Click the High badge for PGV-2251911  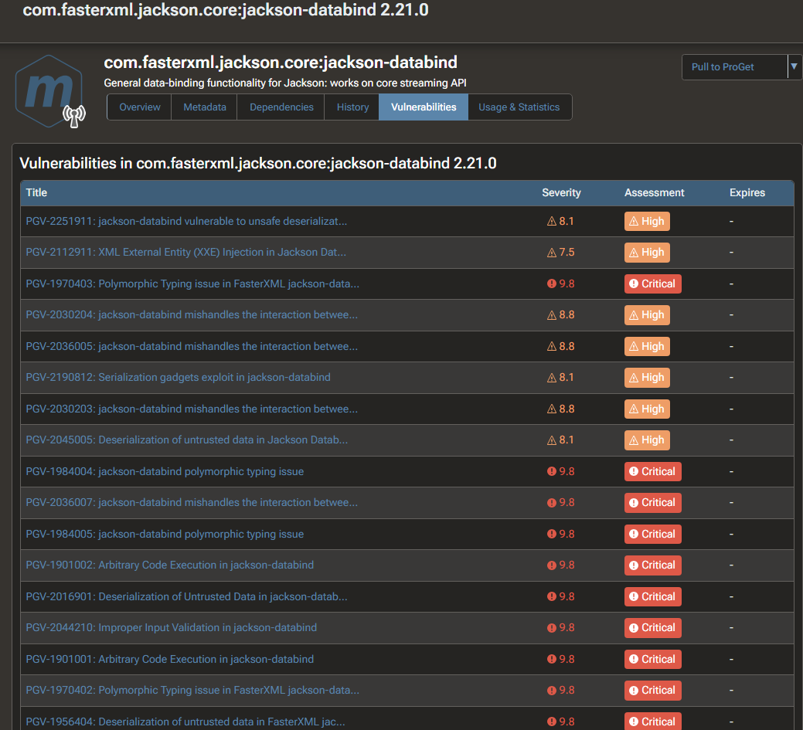click(x=647, y=222)
